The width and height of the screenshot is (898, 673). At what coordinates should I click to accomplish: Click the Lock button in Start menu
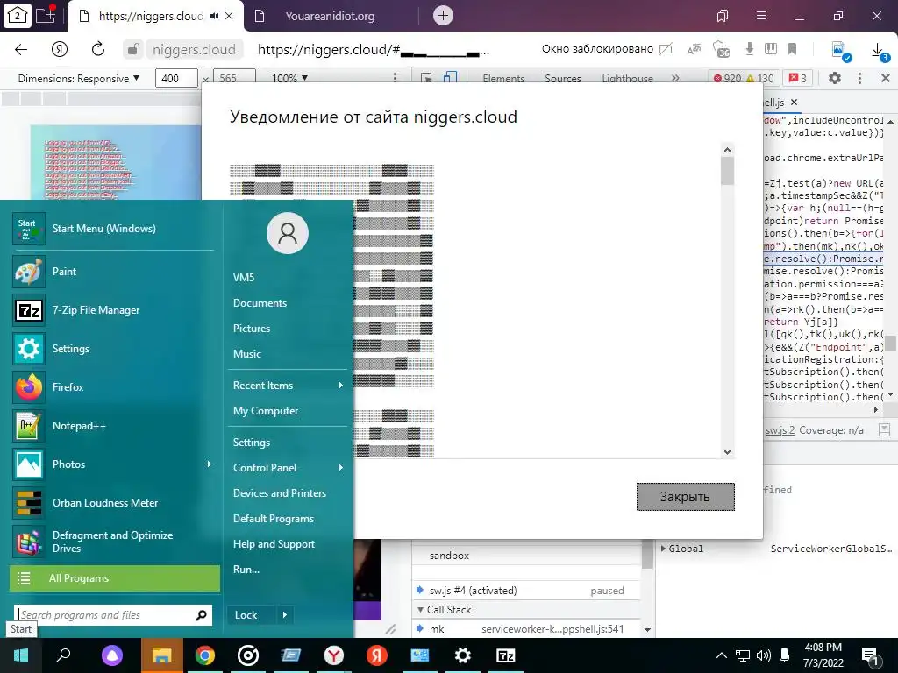point(246,615)
